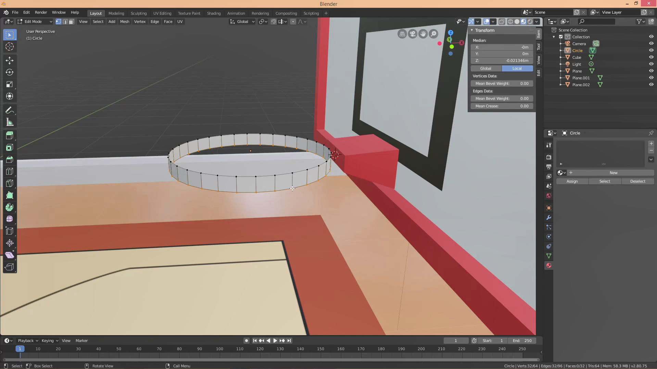Viewport: 657px width, 369px height.
Task: Select the Shear tool
Action: (x=10, y=255)
